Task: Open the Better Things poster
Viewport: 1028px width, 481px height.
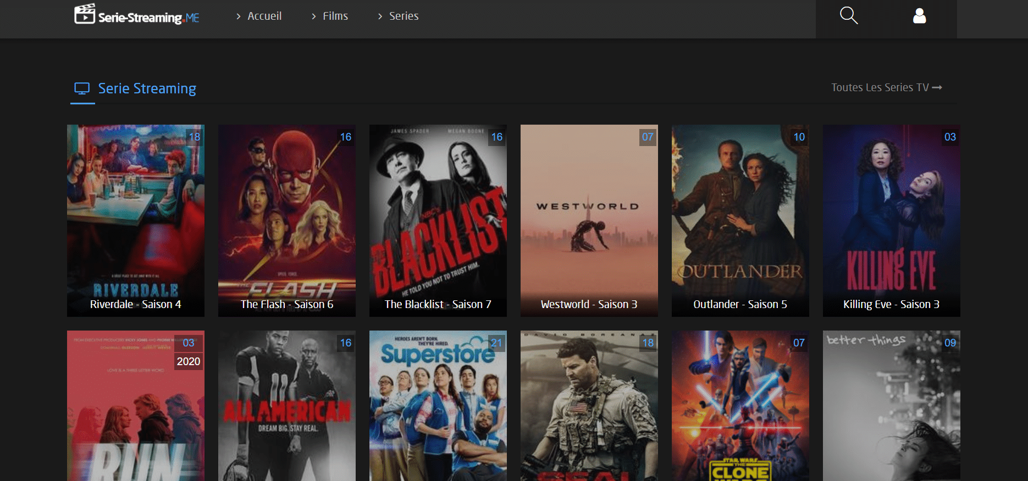Action: (x=892, y=406)
